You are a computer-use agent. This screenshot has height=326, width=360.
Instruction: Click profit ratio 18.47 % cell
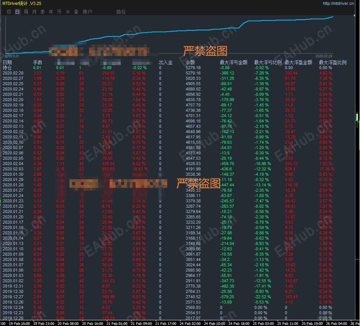[x=140, y=169]
